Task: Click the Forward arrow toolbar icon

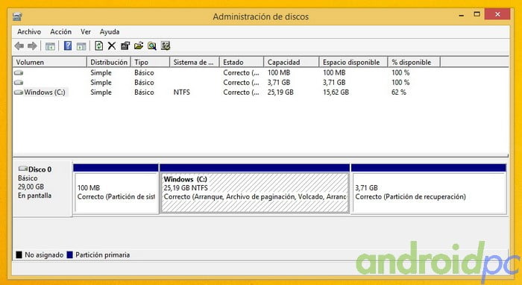Action: [x=32, y=46]
